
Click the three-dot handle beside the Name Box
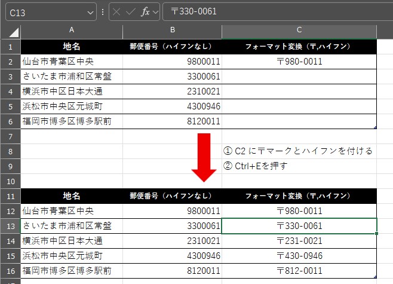point(103,12)
